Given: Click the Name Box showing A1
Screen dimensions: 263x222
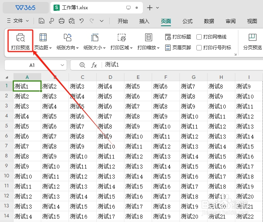Looking at the screenshot, I should 35,65.
